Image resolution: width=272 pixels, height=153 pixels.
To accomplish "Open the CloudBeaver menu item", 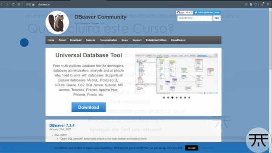I will (178, 40).
